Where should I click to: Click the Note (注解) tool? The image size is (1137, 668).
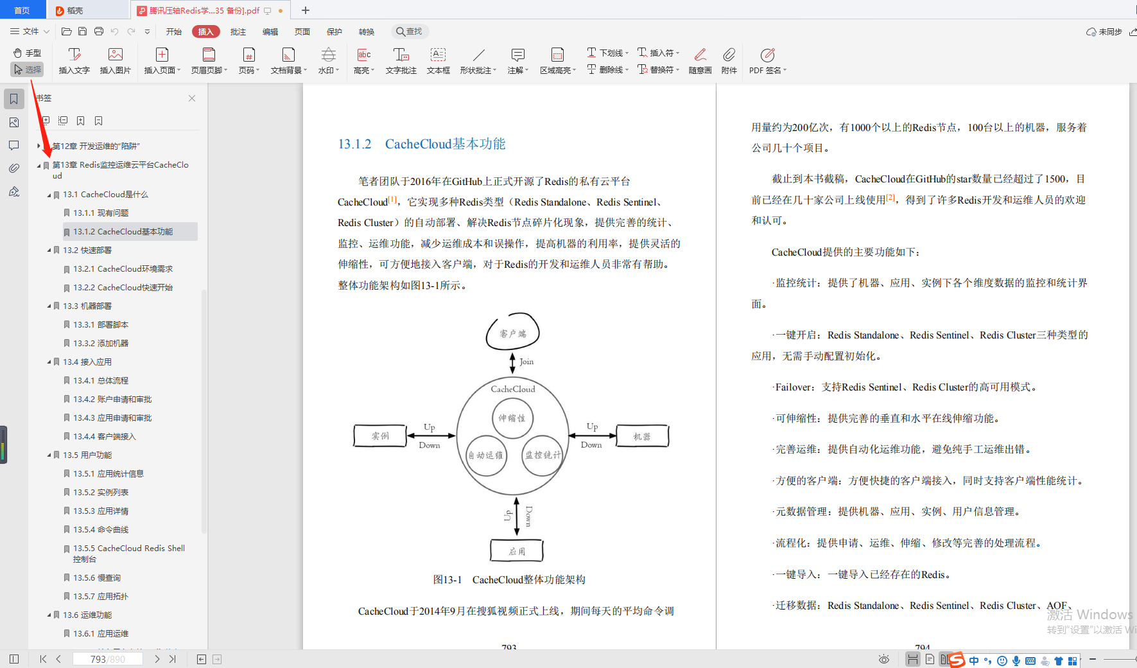tap(517, 61)
